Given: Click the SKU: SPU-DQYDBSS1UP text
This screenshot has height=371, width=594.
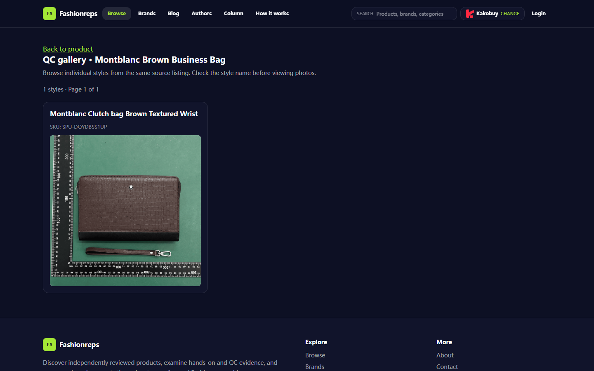Looking at the screenshot, I should 78,127.
